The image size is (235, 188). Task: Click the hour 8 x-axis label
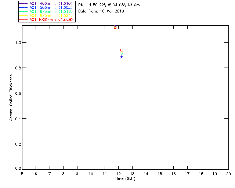point(63,174)
